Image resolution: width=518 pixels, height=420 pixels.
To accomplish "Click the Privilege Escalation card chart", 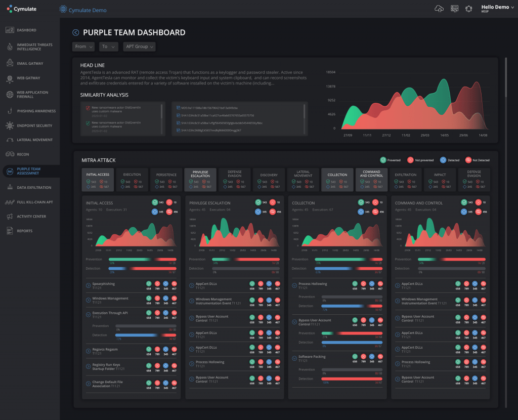I will pyautogui.click(x=239, y=233).
